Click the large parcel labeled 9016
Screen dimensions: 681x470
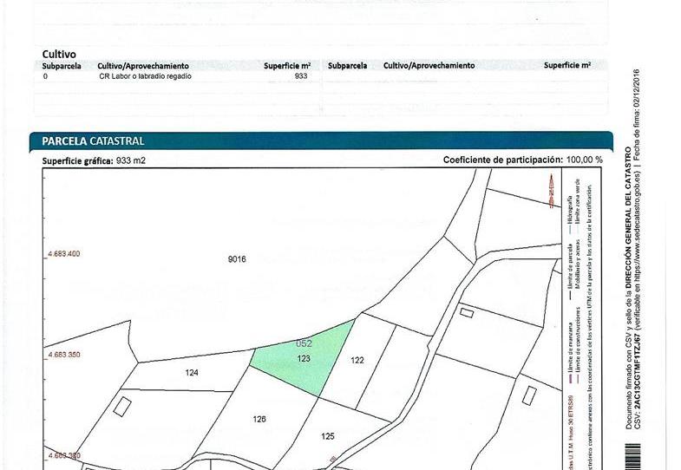[x=237, y=259]
